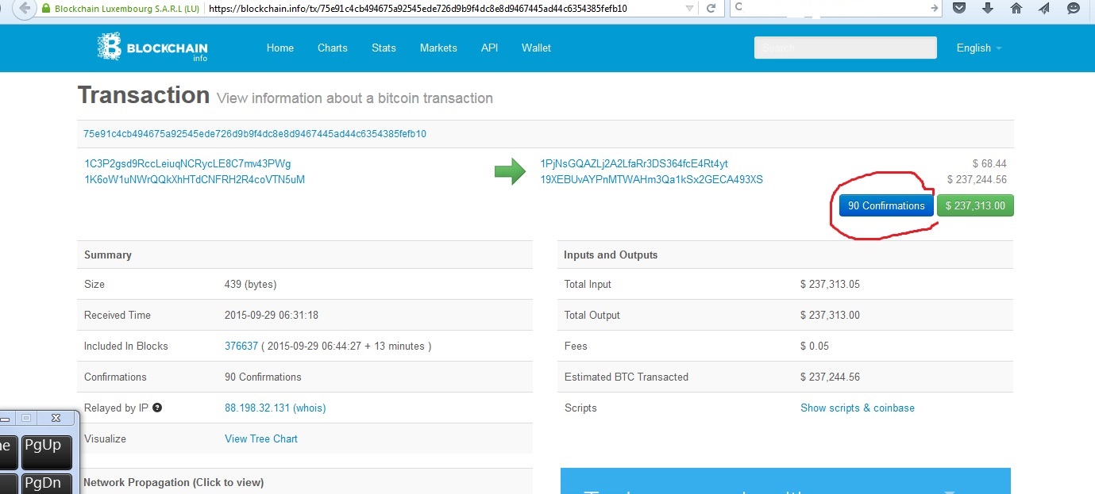1095x494 pixels.
Task: Click the Fees value $ 0.05
Action: [x=815, y=346]
